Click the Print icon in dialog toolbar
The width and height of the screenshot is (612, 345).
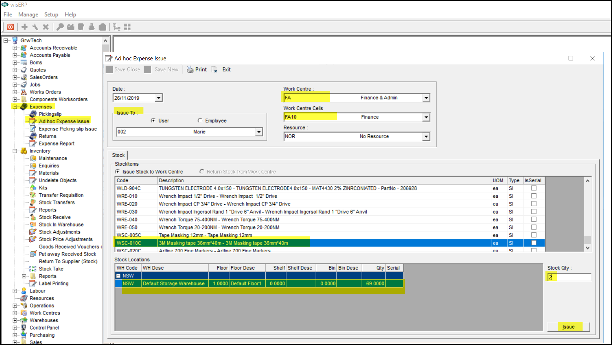(190, 70)
